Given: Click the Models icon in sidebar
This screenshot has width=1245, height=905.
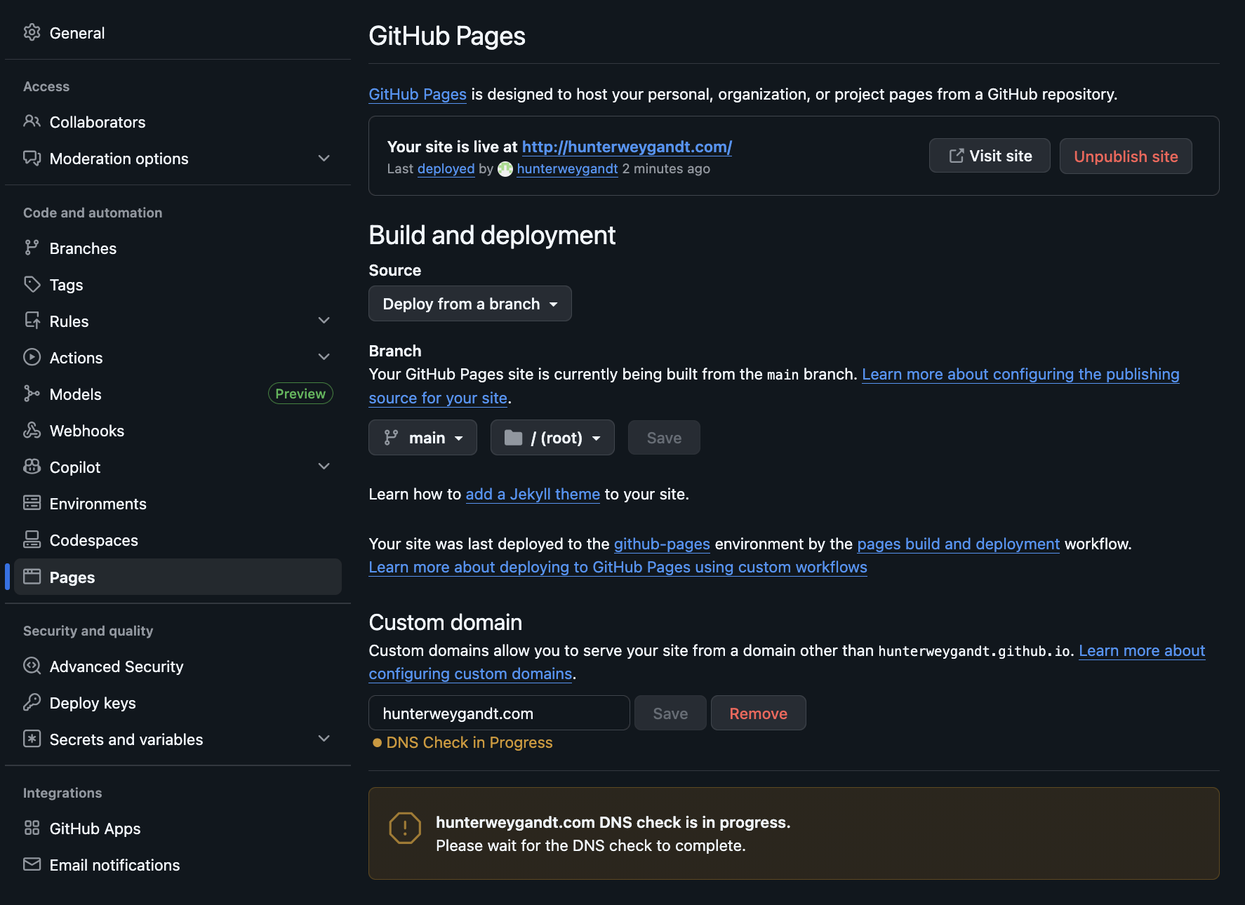Looking at the screenshot, I should pos(32,394).
